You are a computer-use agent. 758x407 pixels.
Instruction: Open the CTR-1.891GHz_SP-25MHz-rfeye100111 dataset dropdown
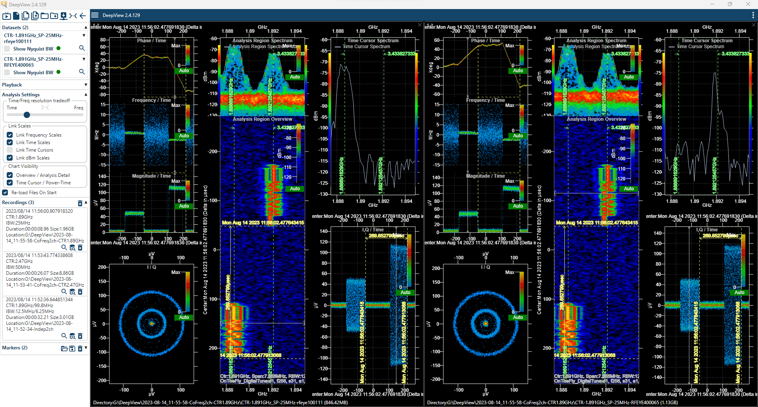coord(83,35)
